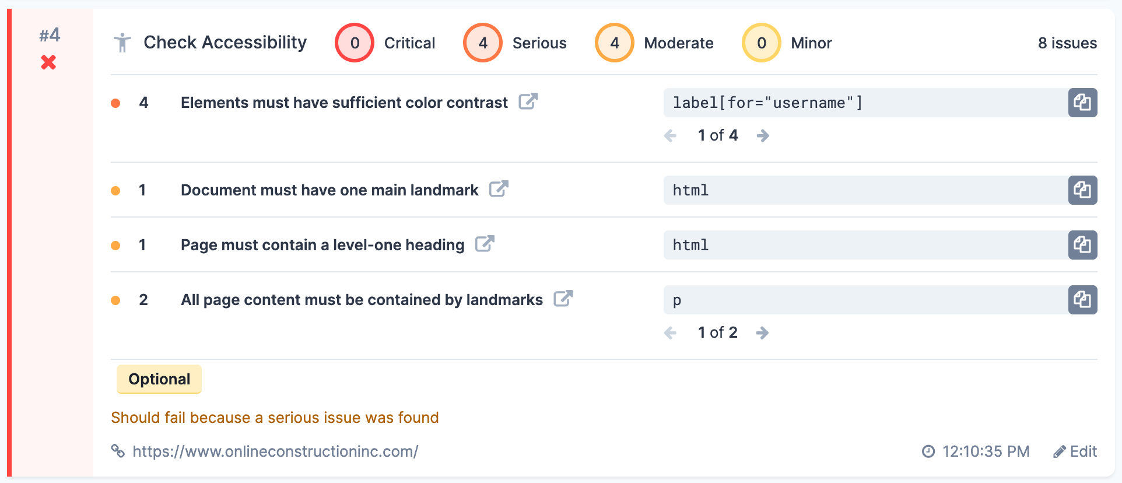Click the Optional badge
This screenshot has height=483, width=1122.
pos(159,379)
